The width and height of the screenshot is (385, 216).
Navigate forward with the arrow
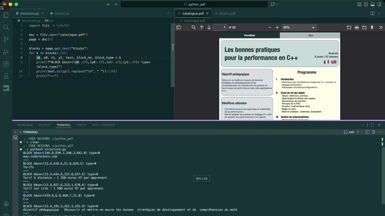115,4
